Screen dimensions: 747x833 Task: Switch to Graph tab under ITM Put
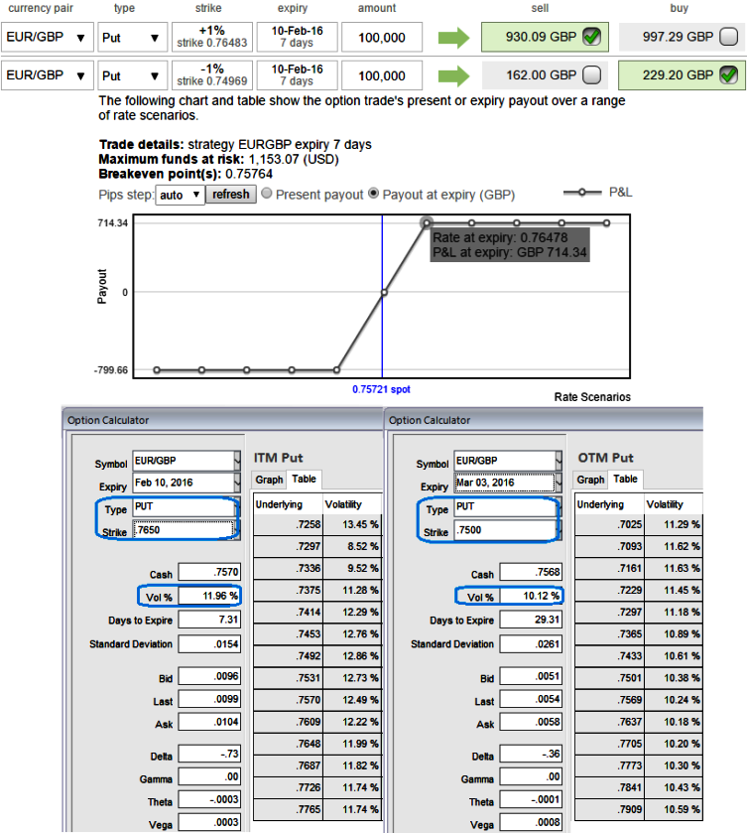click(270, 480)
